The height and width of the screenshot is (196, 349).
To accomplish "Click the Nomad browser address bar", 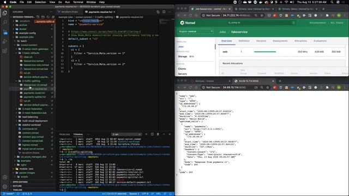I will [x=232, y=15].
